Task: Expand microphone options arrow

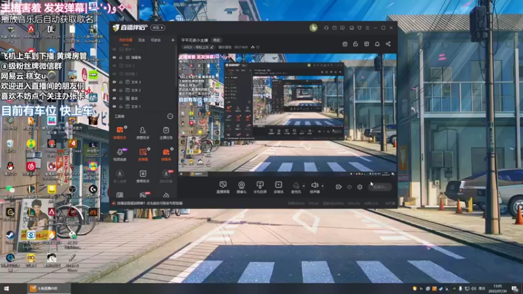Action: (303, 186)
